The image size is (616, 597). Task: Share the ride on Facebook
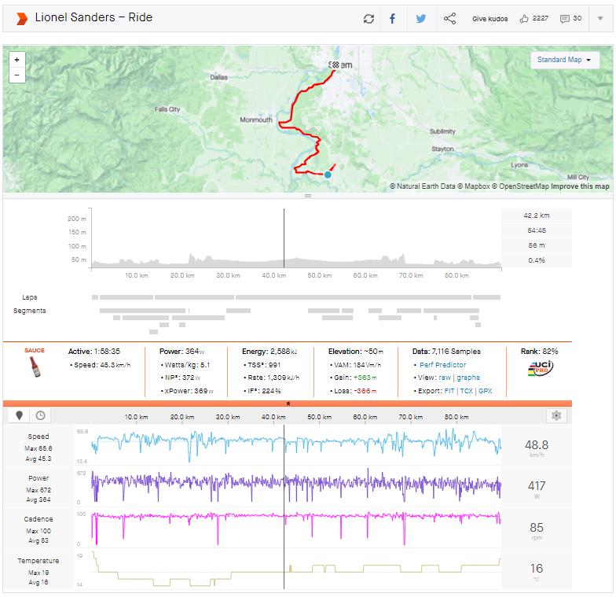(392, 19)
